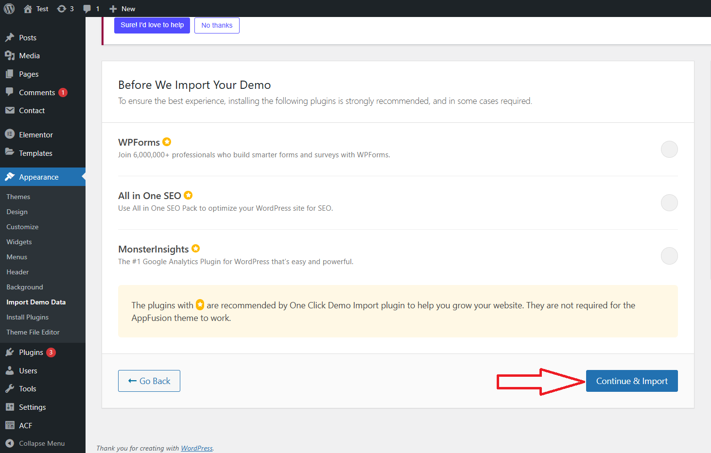Toggle the WPForms plugin switch
Image resolution: width=711 pixels, height=453 pixels.
[x=669, y=149]
